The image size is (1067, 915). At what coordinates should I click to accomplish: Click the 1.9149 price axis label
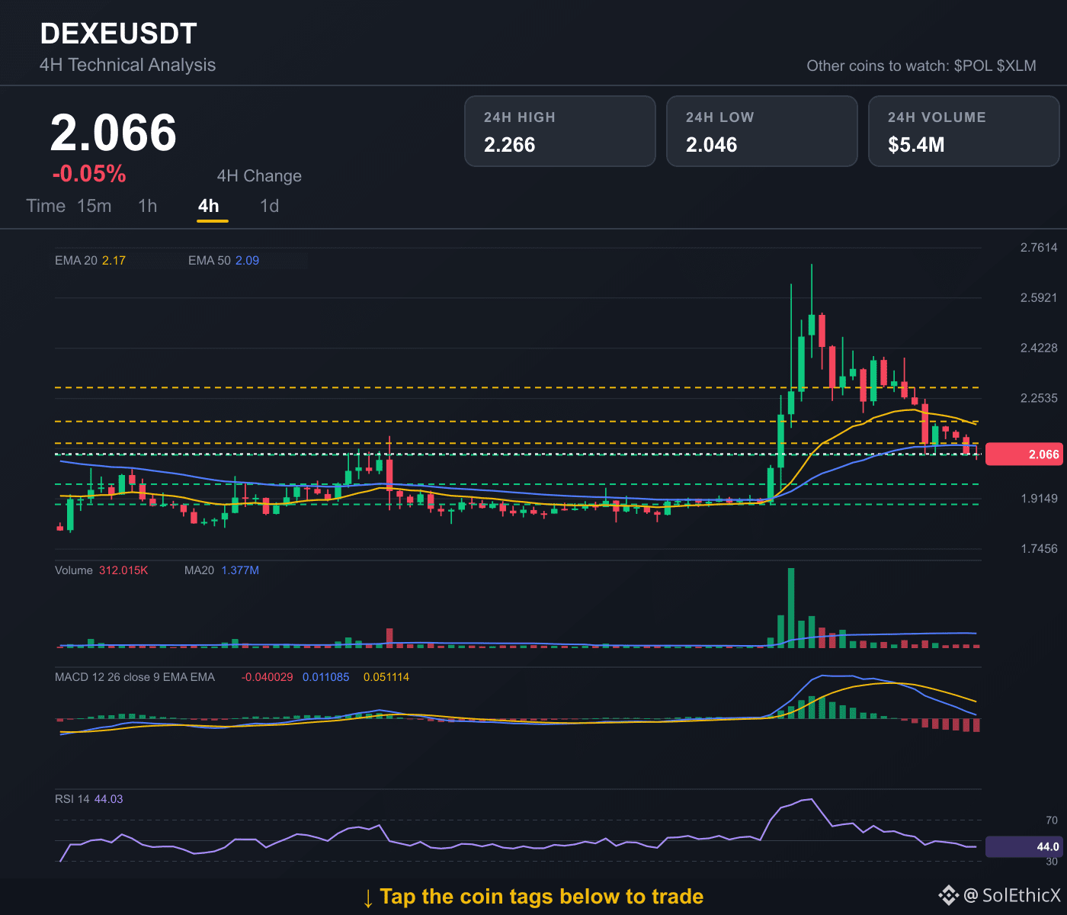click(x=1039, y=499)
